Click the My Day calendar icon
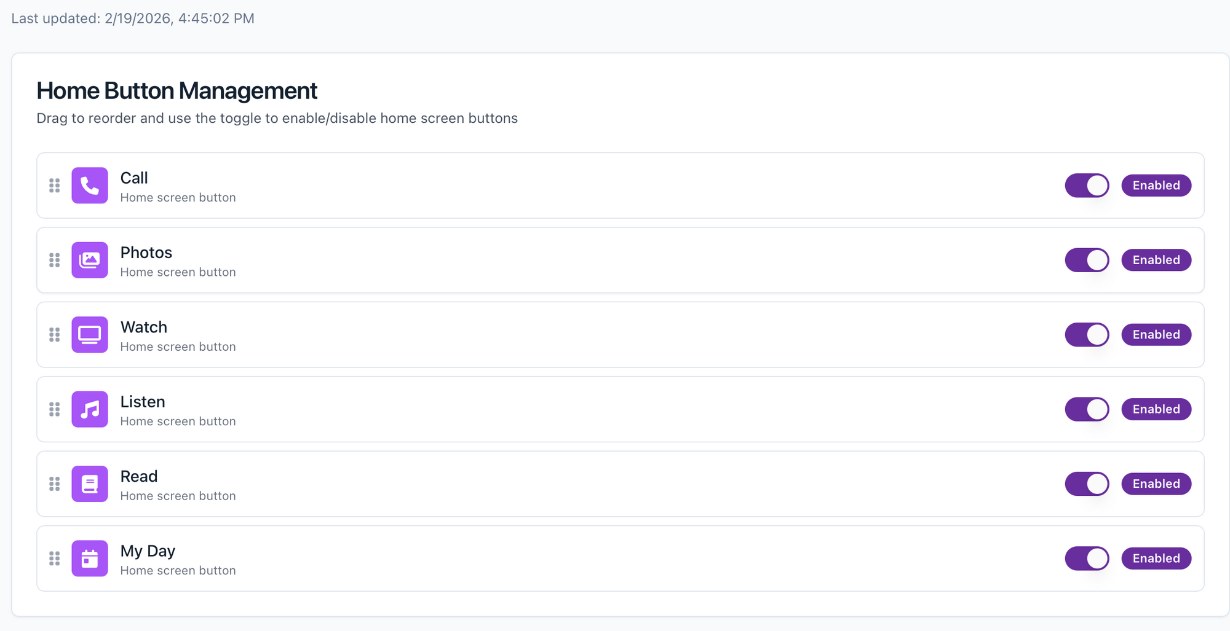1230x631 pixels. pos(90,558)
